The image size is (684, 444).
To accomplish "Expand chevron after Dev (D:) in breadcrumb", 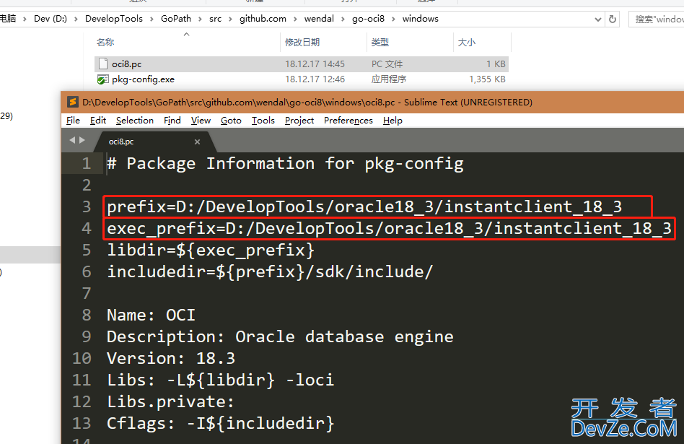I will tap(76, 19).
